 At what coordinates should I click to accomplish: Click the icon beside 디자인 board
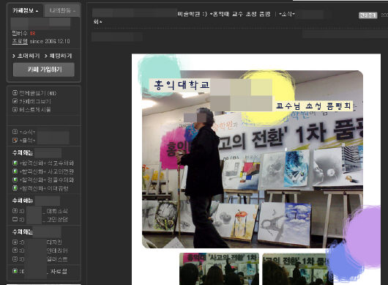point(15,243)
